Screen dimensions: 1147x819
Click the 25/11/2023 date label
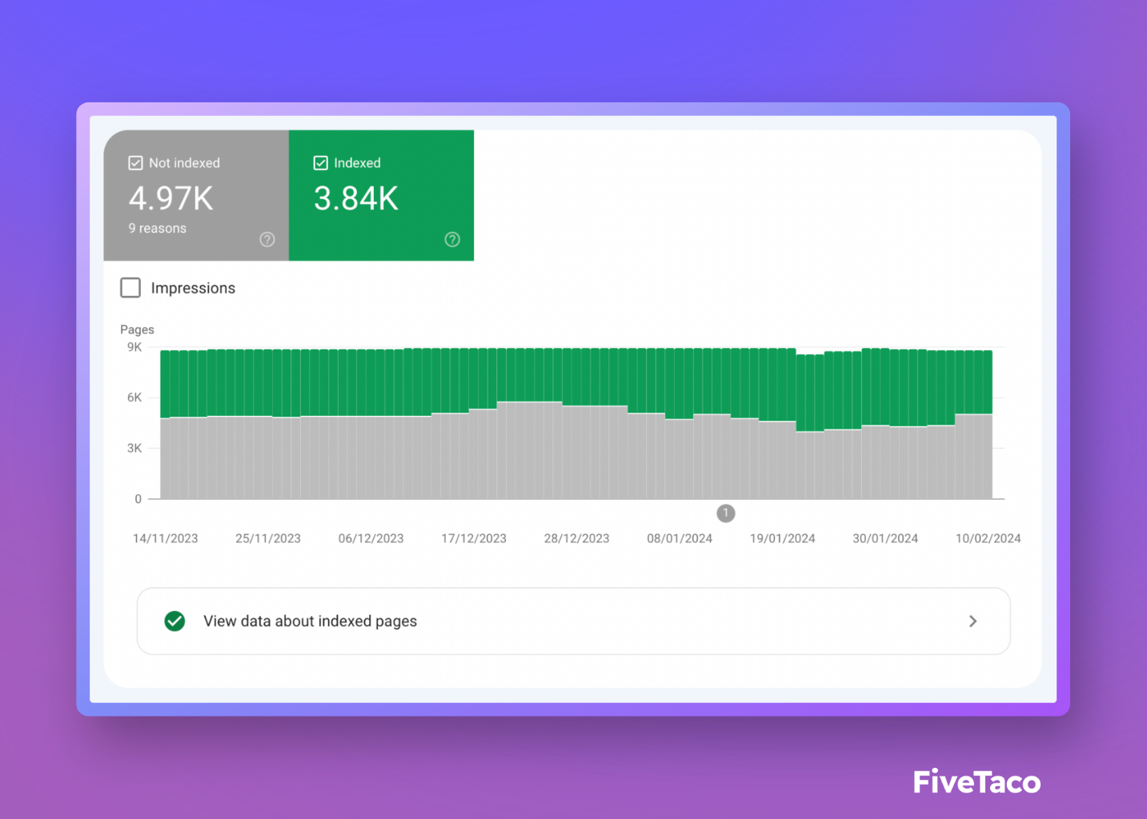coord(268,538)
